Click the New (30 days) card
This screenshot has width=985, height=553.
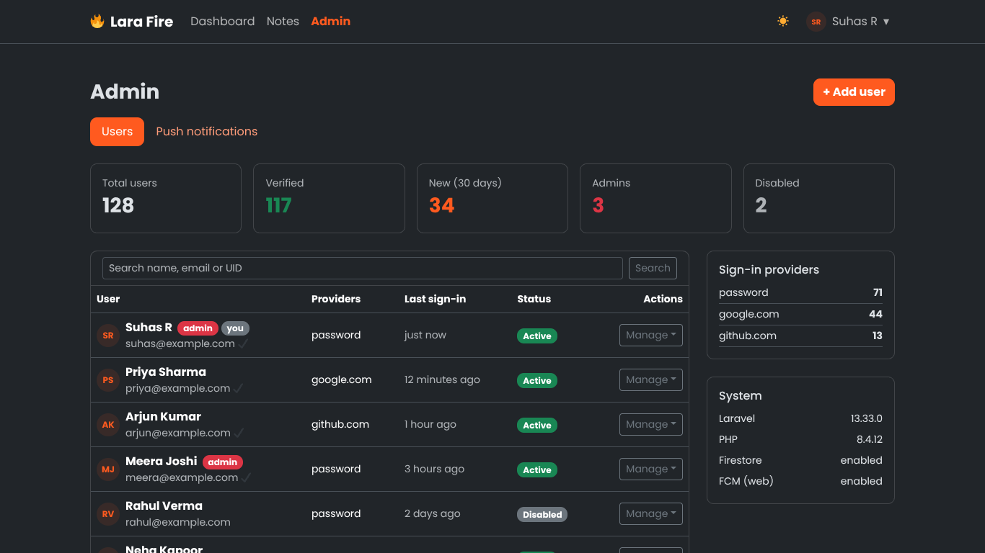click(492, 198)
